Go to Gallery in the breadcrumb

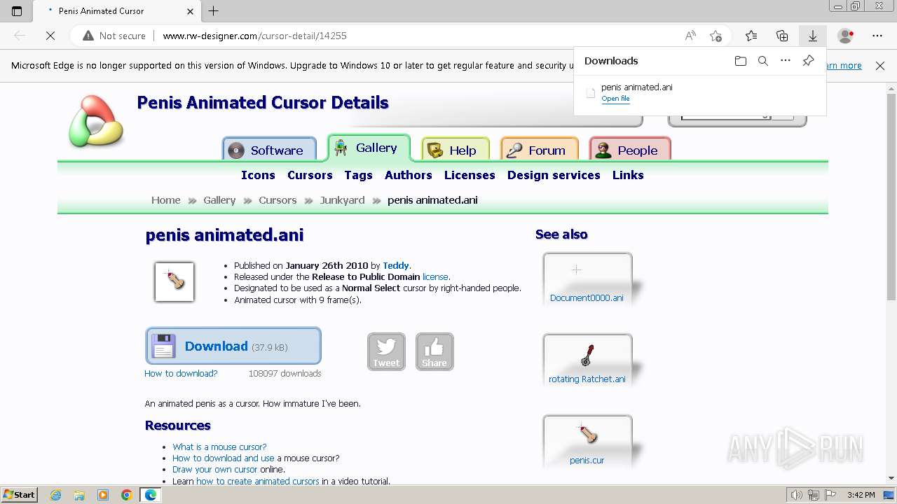[219, 200]
